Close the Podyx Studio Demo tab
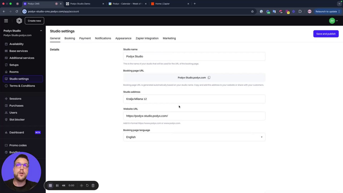This screenshot has height=193, width=343. [x=103, y=4]
